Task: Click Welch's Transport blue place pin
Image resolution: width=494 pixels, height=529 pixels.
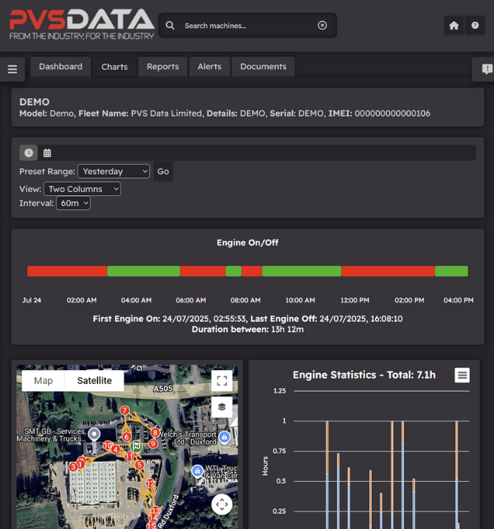Action: (x=224, y=437)
